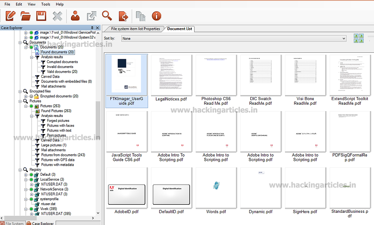Switch to File system item list Properties tab
Image resolution: width=374 pixels, height=225 pixels.
(135, 29)
